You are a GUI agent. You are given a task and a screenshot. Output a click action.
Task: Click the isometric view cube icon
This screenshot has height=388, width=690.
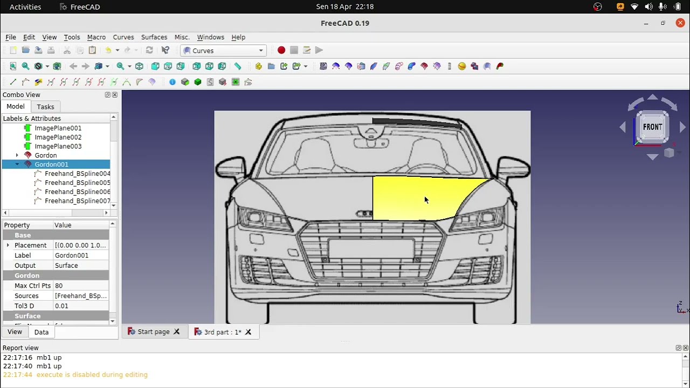tap(139, 66)
